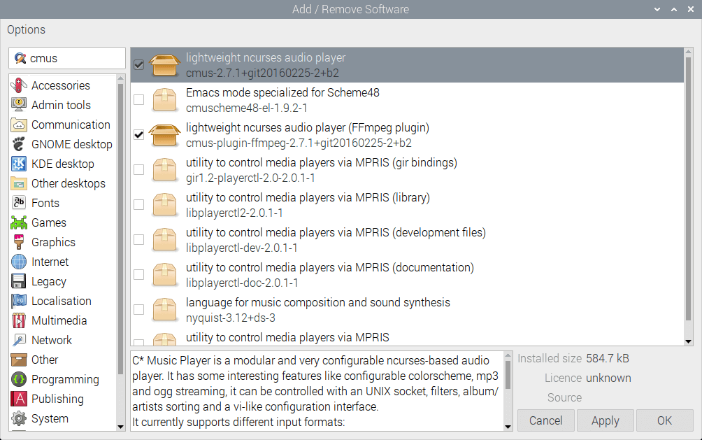Select the Publishing letter A icon

point(19,399)
